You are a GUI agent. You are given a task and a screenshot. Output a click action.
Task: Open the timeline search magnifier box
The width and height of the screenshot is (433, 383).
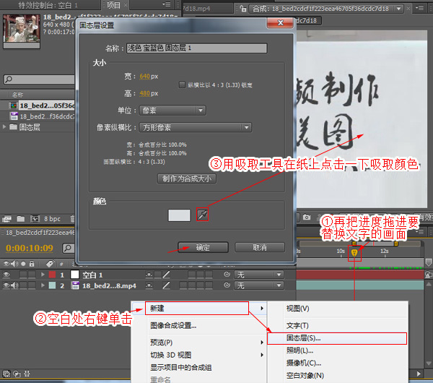pos(68,248)
